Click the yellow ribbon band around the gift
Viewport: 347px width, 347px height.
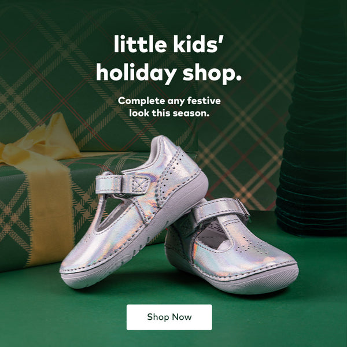coord(50,212)
